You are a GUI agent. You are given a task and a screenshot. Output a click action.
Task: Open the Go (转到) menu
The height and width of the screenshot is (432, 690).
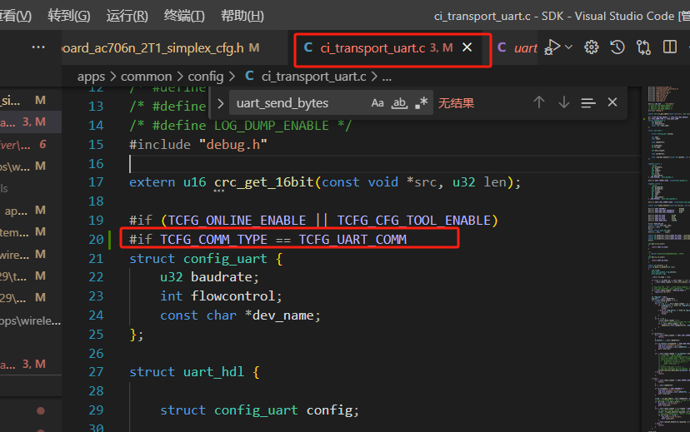(69, 17)
